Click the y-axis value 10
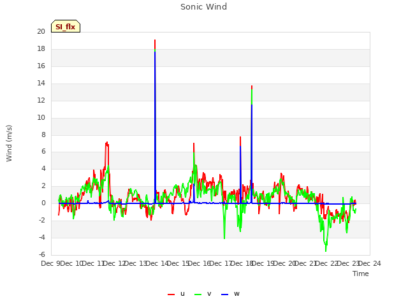This screenshot has height=306, width=408. [41, 117]
